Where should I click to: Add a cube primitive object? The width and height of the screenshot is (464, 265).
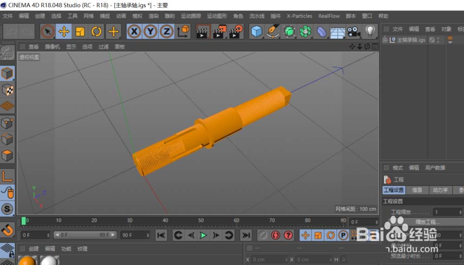pyautogui.click(x=257, y=32)
